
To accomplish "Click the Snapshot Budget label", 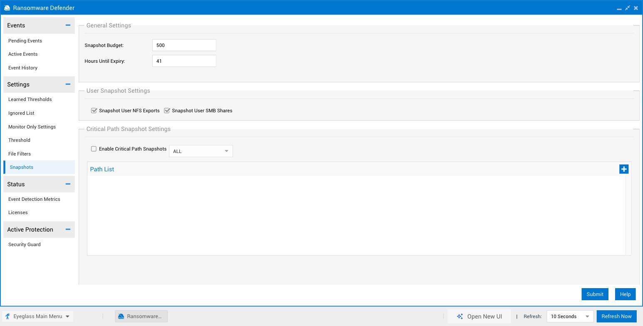I will click(x=104, y=45).
